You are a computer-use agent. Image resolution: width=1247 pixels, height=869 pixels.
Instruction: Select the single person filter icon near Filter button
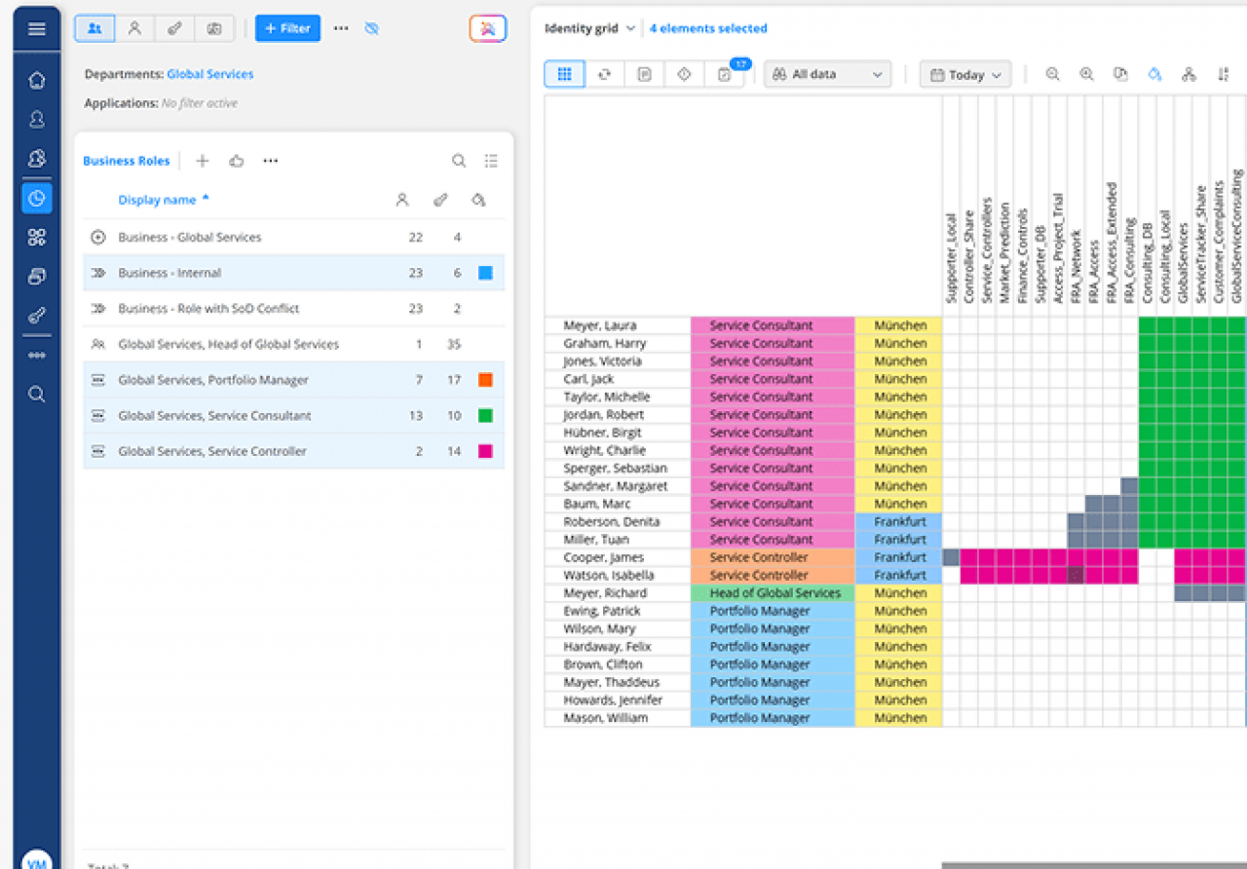[135, 28]
